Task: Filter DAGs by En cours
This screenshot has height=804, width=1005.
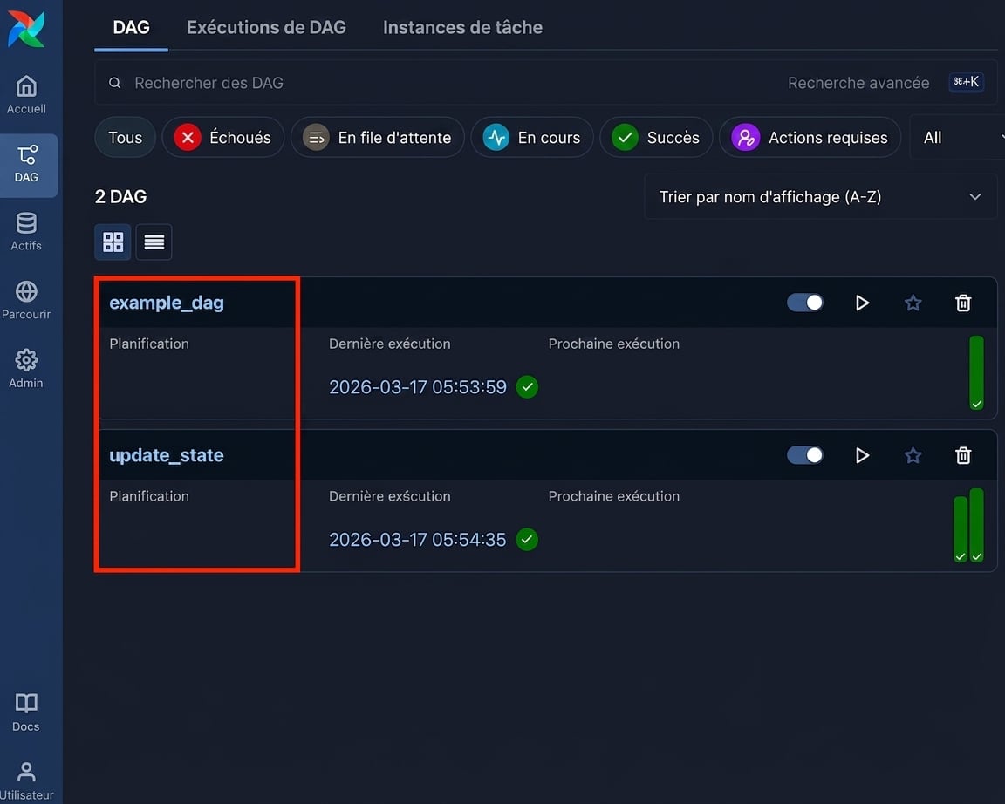Action: tap(532, 138)
